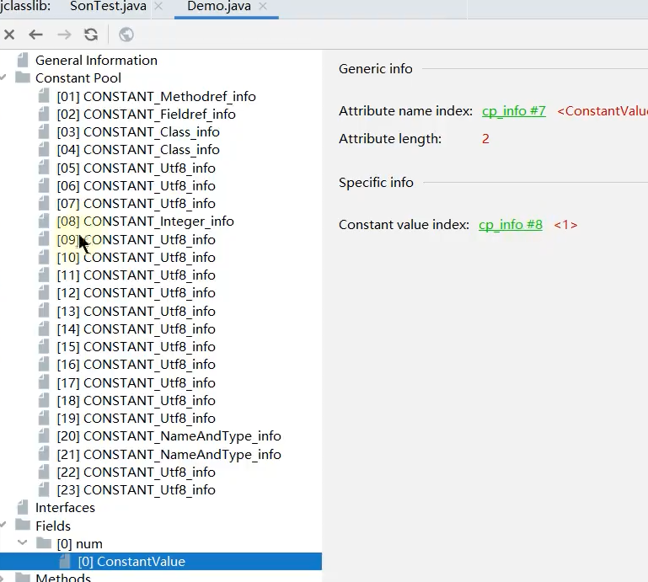Open the web browser globe icon
Screen dimensions: 648x582
(126, 35)
